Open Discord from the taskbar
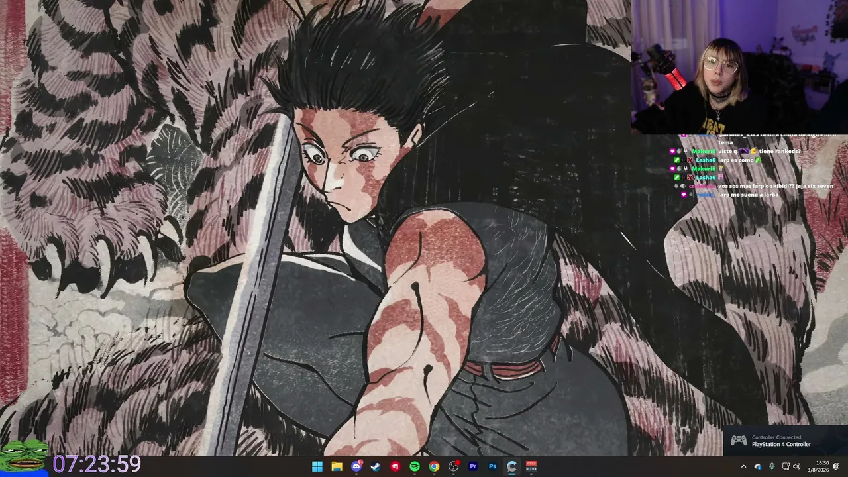This screenshot has height=477, width=848. [x=356, y=466]
